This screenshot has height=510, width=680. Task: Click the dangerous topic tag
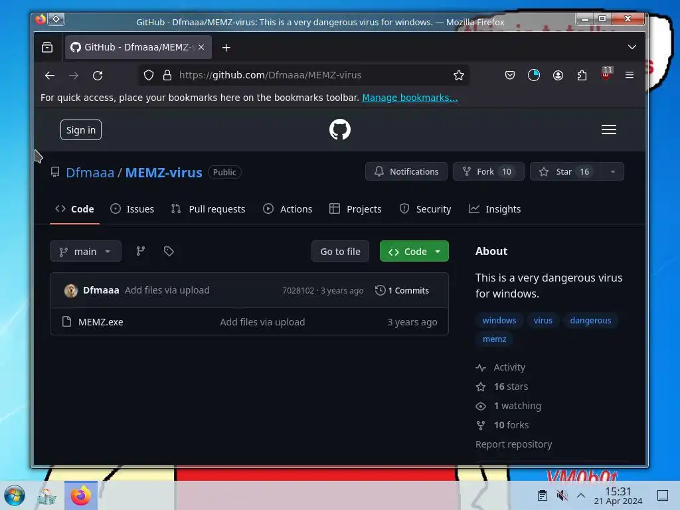click(590, 321)
